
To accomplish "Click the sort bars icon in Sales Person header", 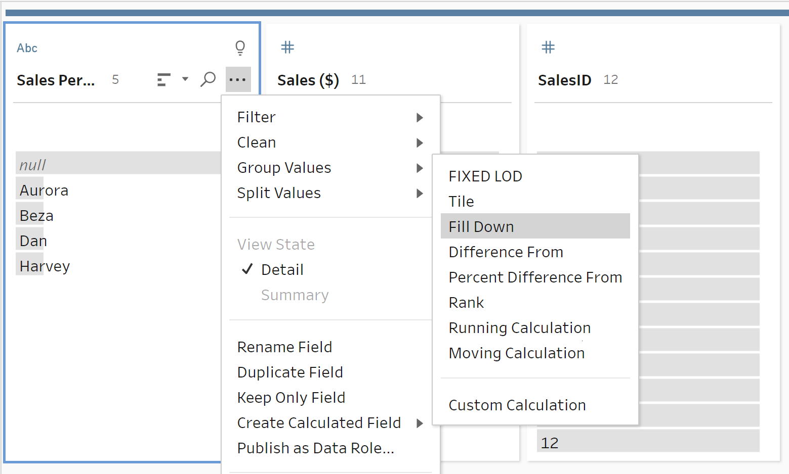I will 163,80.
